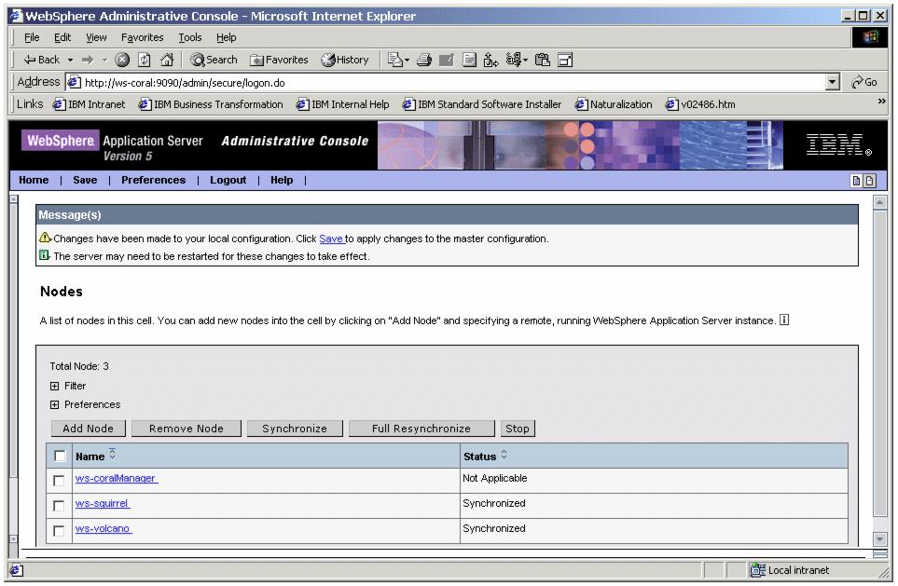
Task: Click the page scrollbar up arrow
Action: [x=879, y=202]
